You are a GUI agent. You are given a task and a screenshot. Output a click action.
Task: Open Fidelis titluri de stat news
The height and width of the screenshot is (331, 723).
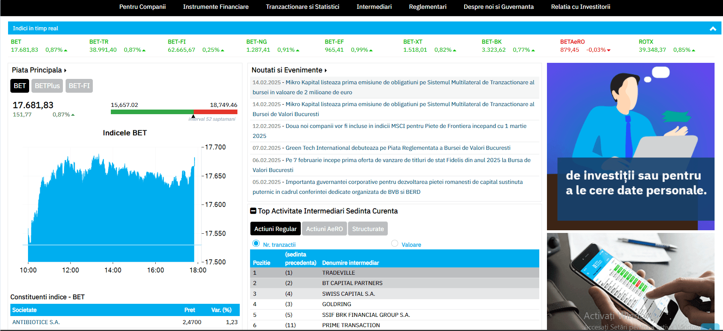click(x=392, y=165)
